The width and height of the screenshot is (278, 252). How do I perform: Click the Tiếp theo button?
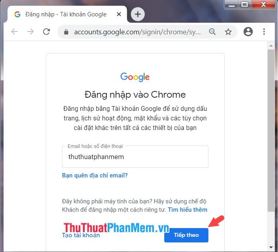click(x=186, y=235)
